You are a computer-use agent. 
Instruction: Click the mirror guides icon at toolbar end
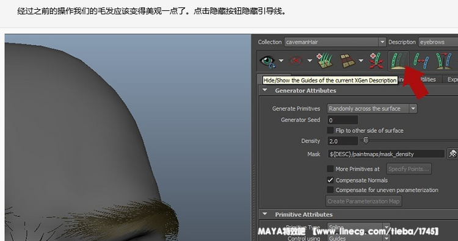click(x=444, y=61)
